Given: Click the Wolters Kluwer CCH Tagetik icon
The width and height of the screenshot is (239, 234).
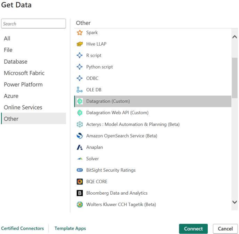Looking at the screenshot, I should [80, 204].
